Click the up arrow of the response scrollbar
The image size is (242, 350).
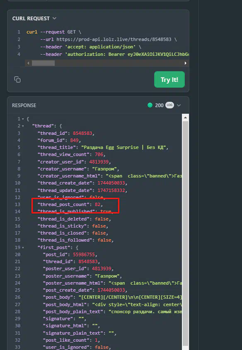pos(185,117)
